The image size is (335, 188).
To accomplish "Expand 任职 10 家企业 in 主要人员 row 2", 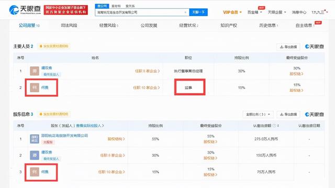I will click(147, 88).
